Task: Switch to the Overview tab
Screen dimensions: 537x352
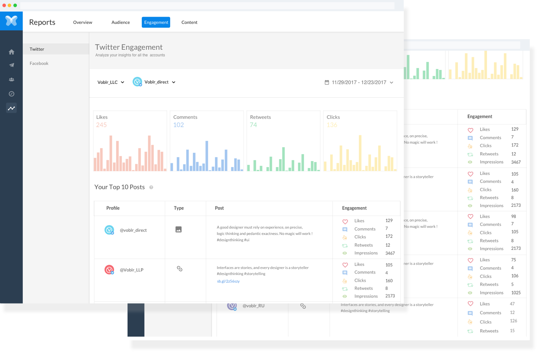Action: pos(83,22)
